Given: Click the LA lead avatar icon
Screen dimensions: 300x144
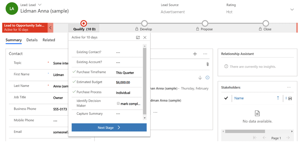Looking at the screenshot, I should [12, 9].
